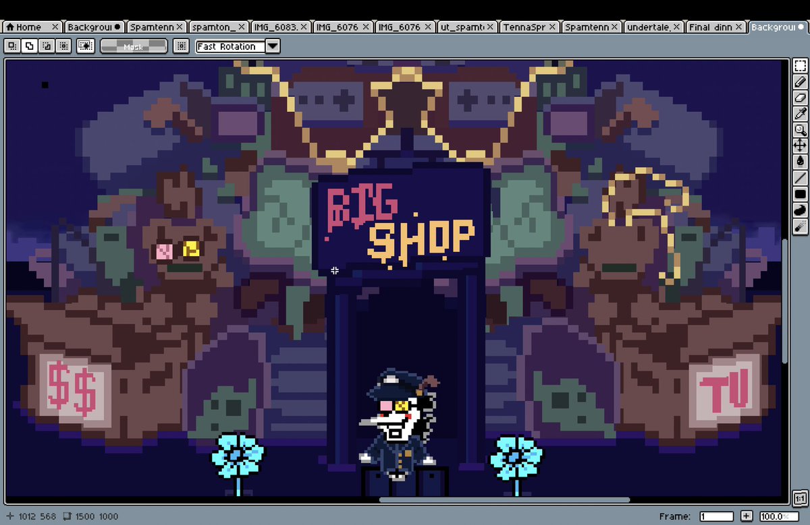810x525 pixels.
Task: Open the Fast Rotation algorithm dropdown
Action: click(238, 46)
